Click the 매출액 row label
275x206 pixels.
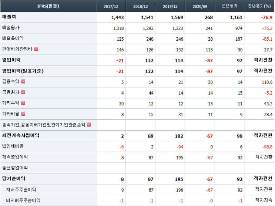coord(9,17)
